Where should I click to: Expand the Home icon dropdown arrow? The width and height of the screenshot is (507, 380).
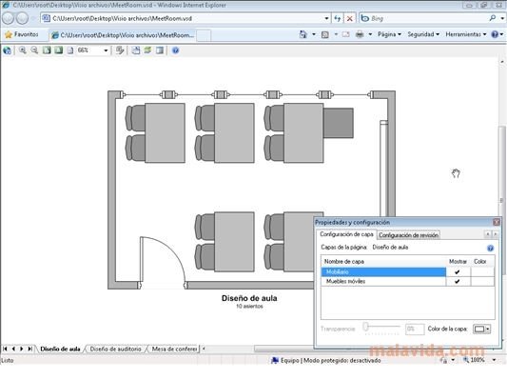click(x=314, y=34)
